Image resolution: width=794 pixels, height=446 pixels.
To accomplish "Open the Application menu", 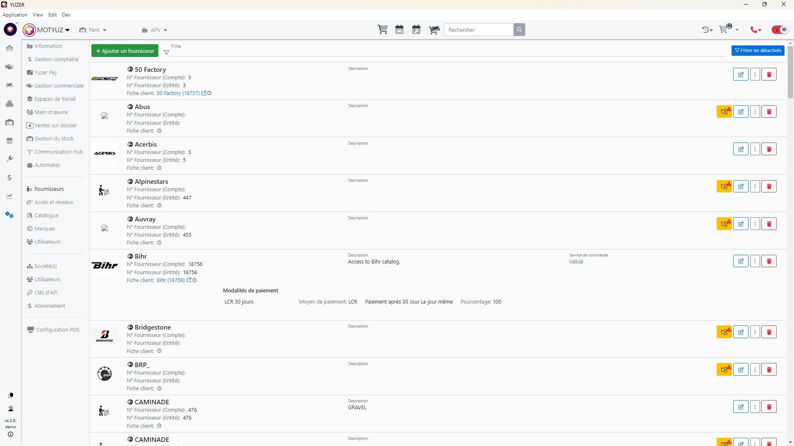I will point(14,15).
